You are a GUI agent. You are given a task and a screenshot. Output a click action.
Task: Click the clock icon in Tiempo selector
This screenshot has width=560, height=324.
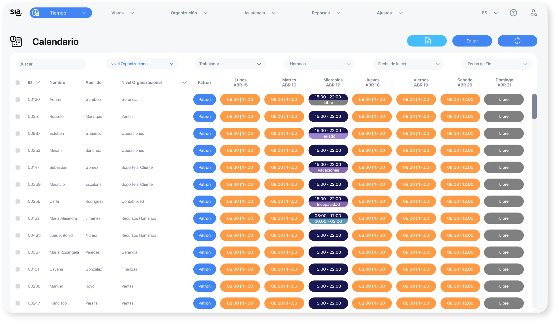point(36,13)
